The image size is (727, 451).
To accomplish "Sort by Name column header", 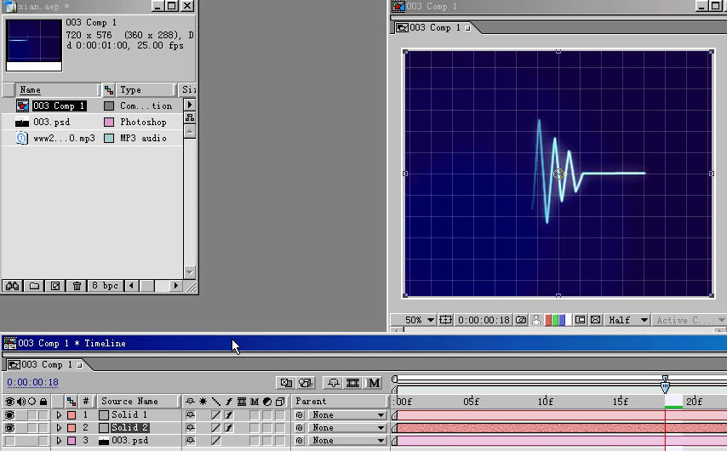I will point(58,90).
